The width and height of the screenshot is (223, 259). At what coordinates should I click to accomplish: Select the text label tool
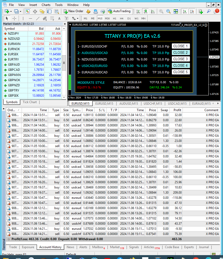coord(59,19)
